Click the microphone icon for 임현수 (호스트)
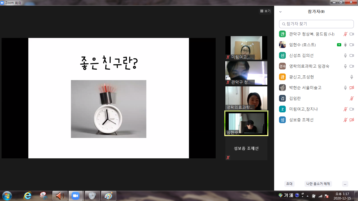The width and height of the screenshot is (358, 201). (345, 45)
